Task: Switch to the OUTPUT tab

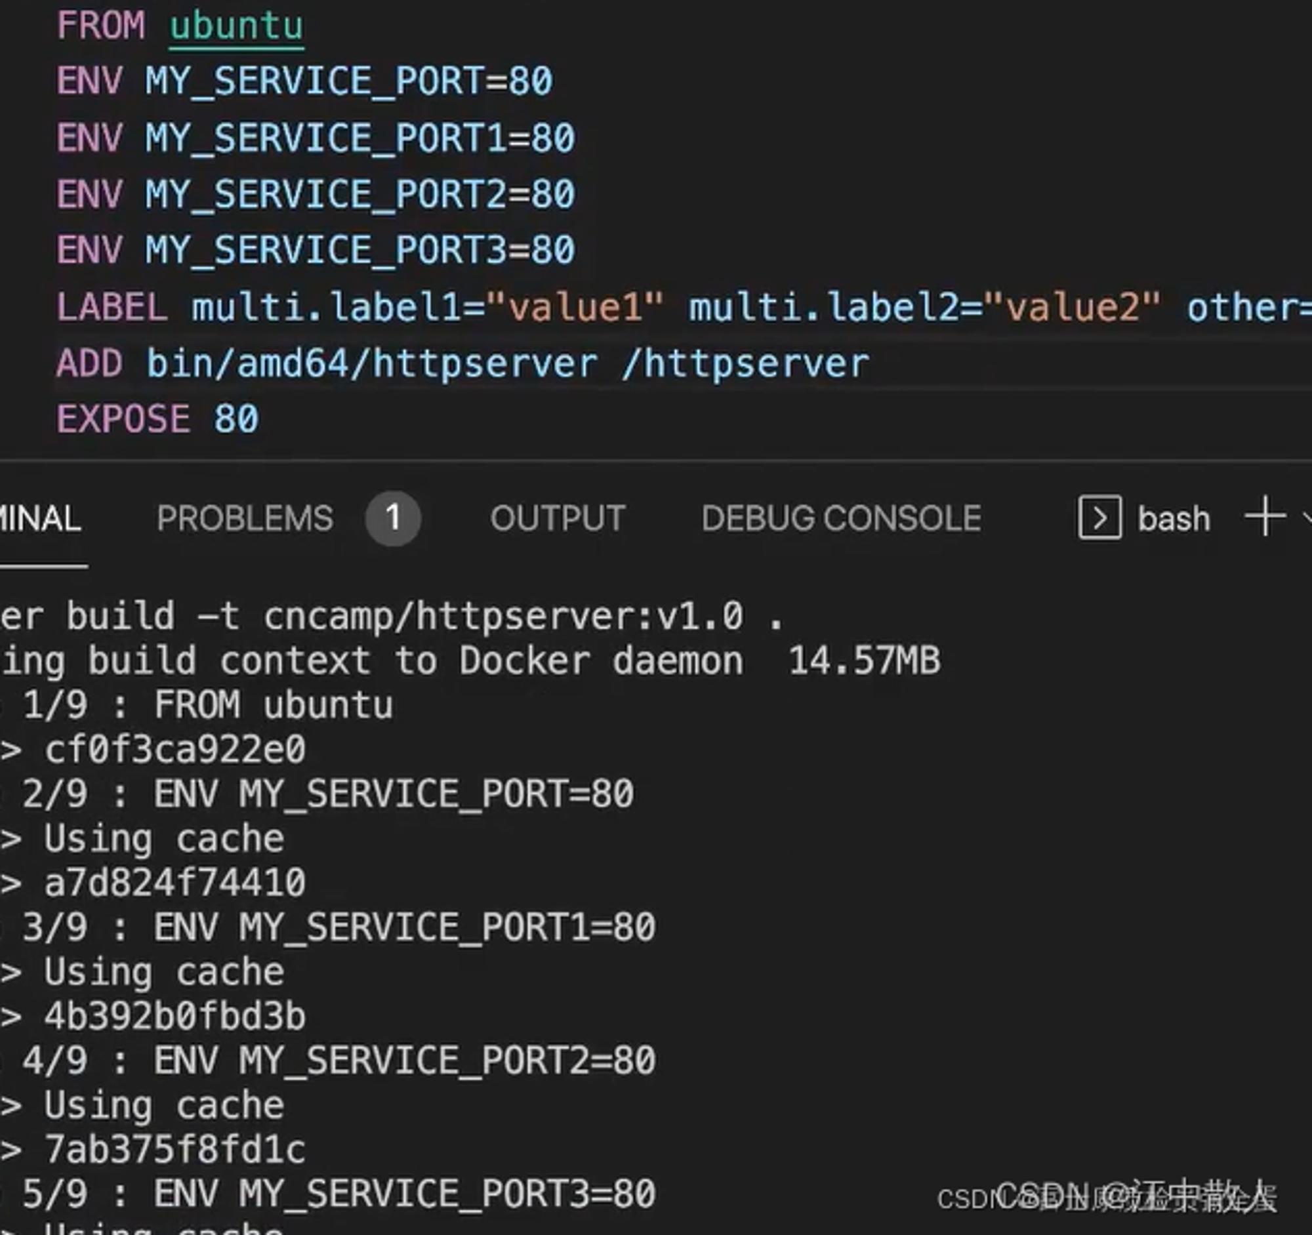Action: click(558, 519)
